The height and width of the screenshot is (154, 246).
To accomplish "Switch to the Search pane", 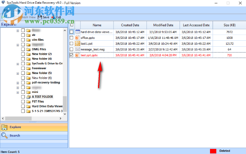I will pyautogui.click(x=34, y=135).
